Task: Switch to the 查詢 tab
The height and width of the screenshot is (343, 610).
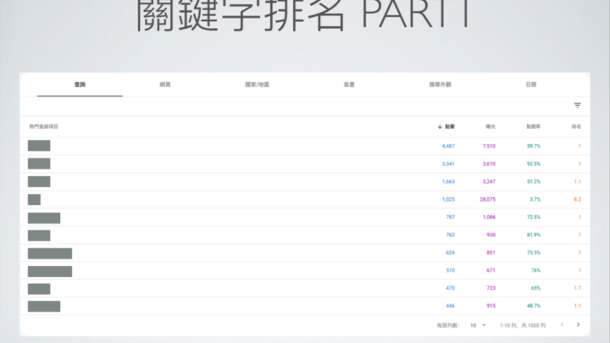Action: 80,86
